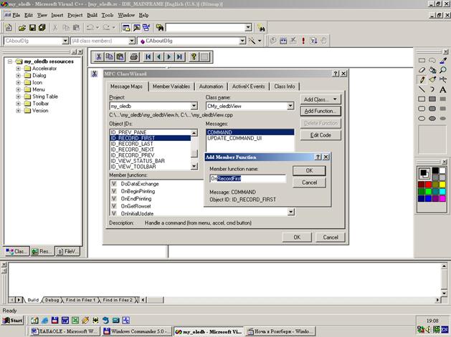Viewport: 451px width, 337px height.
Task: Select ID_RECORD_LAST in Object IDs list
Action: pyautogui.click(x=150, y=144)
